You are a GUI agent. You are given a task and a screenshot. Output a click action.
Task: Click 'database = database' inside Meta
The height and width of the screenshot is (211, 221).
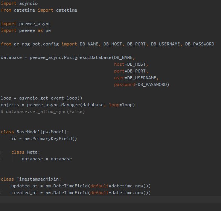(47, 159)
